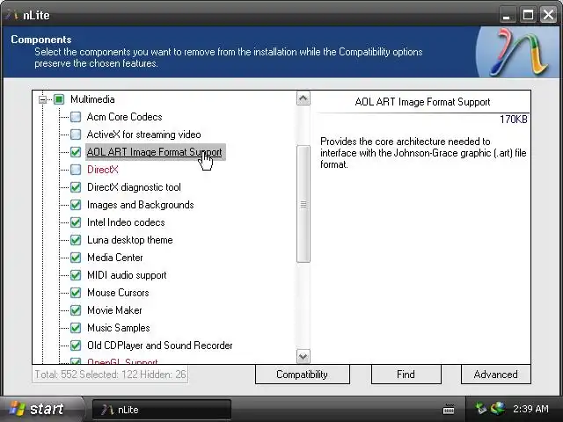Maximize the nLite window

[528, 15]
